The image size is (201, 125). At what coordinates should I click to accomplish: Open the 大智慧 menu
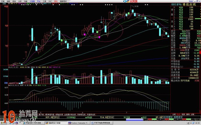coord(32,1)
